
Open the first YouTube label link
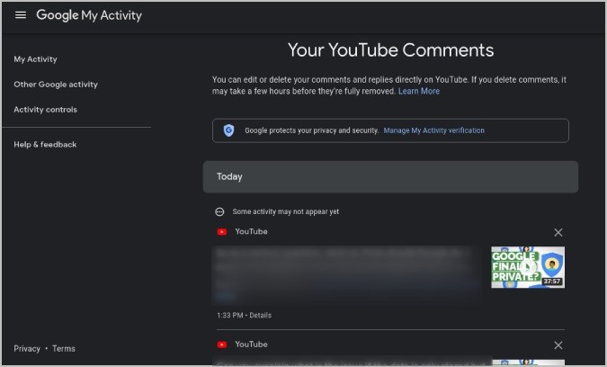point(251,231)
